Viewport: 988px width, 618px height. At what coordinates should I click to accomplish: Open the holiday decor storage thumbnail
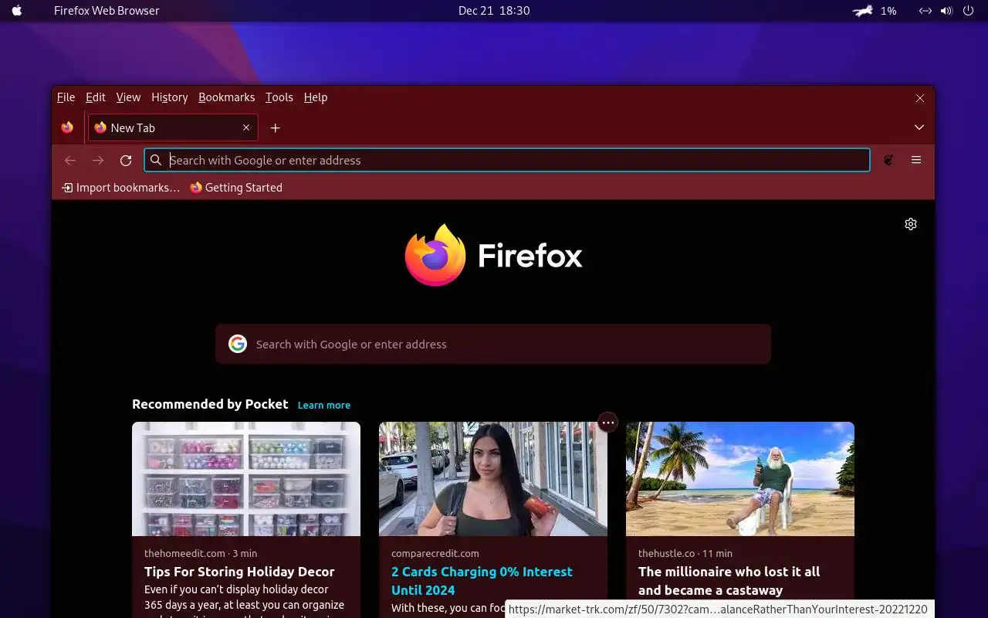point(246,479)
